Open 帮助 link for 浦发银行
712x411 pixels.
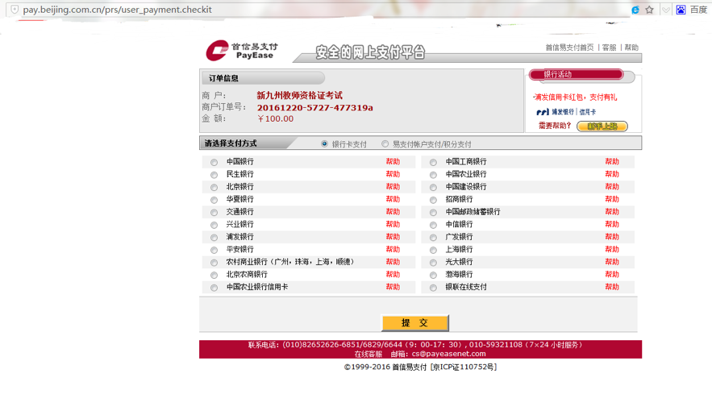click(x=393, y=237)
